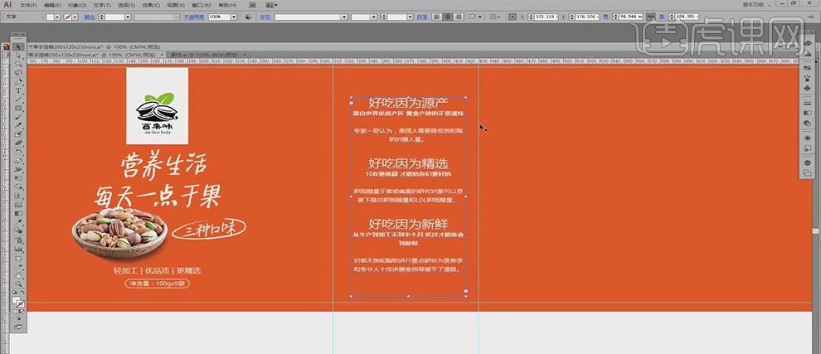Open the opacity 100% dropdown

tap(233, 17)
